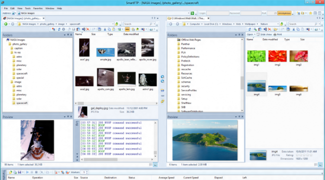This screenshot has width=325, height=180.
Task: Click the Open button in local pane
Action: coord(250,34)
